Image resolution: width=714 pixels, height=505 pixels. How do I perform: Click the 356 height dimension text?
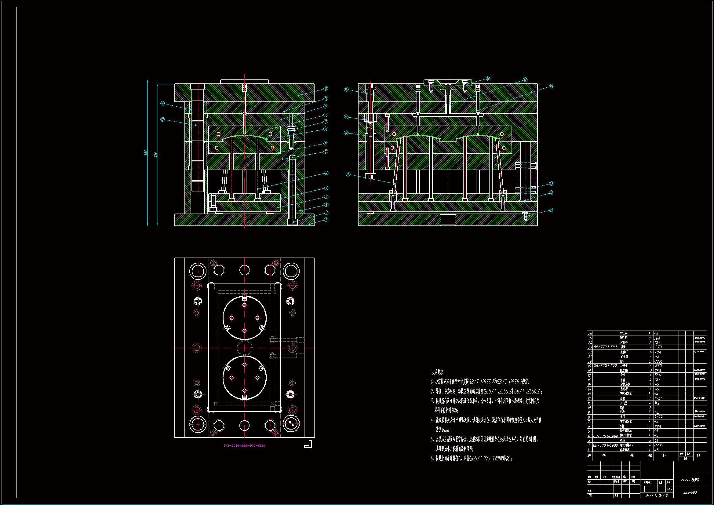[155, 155]
